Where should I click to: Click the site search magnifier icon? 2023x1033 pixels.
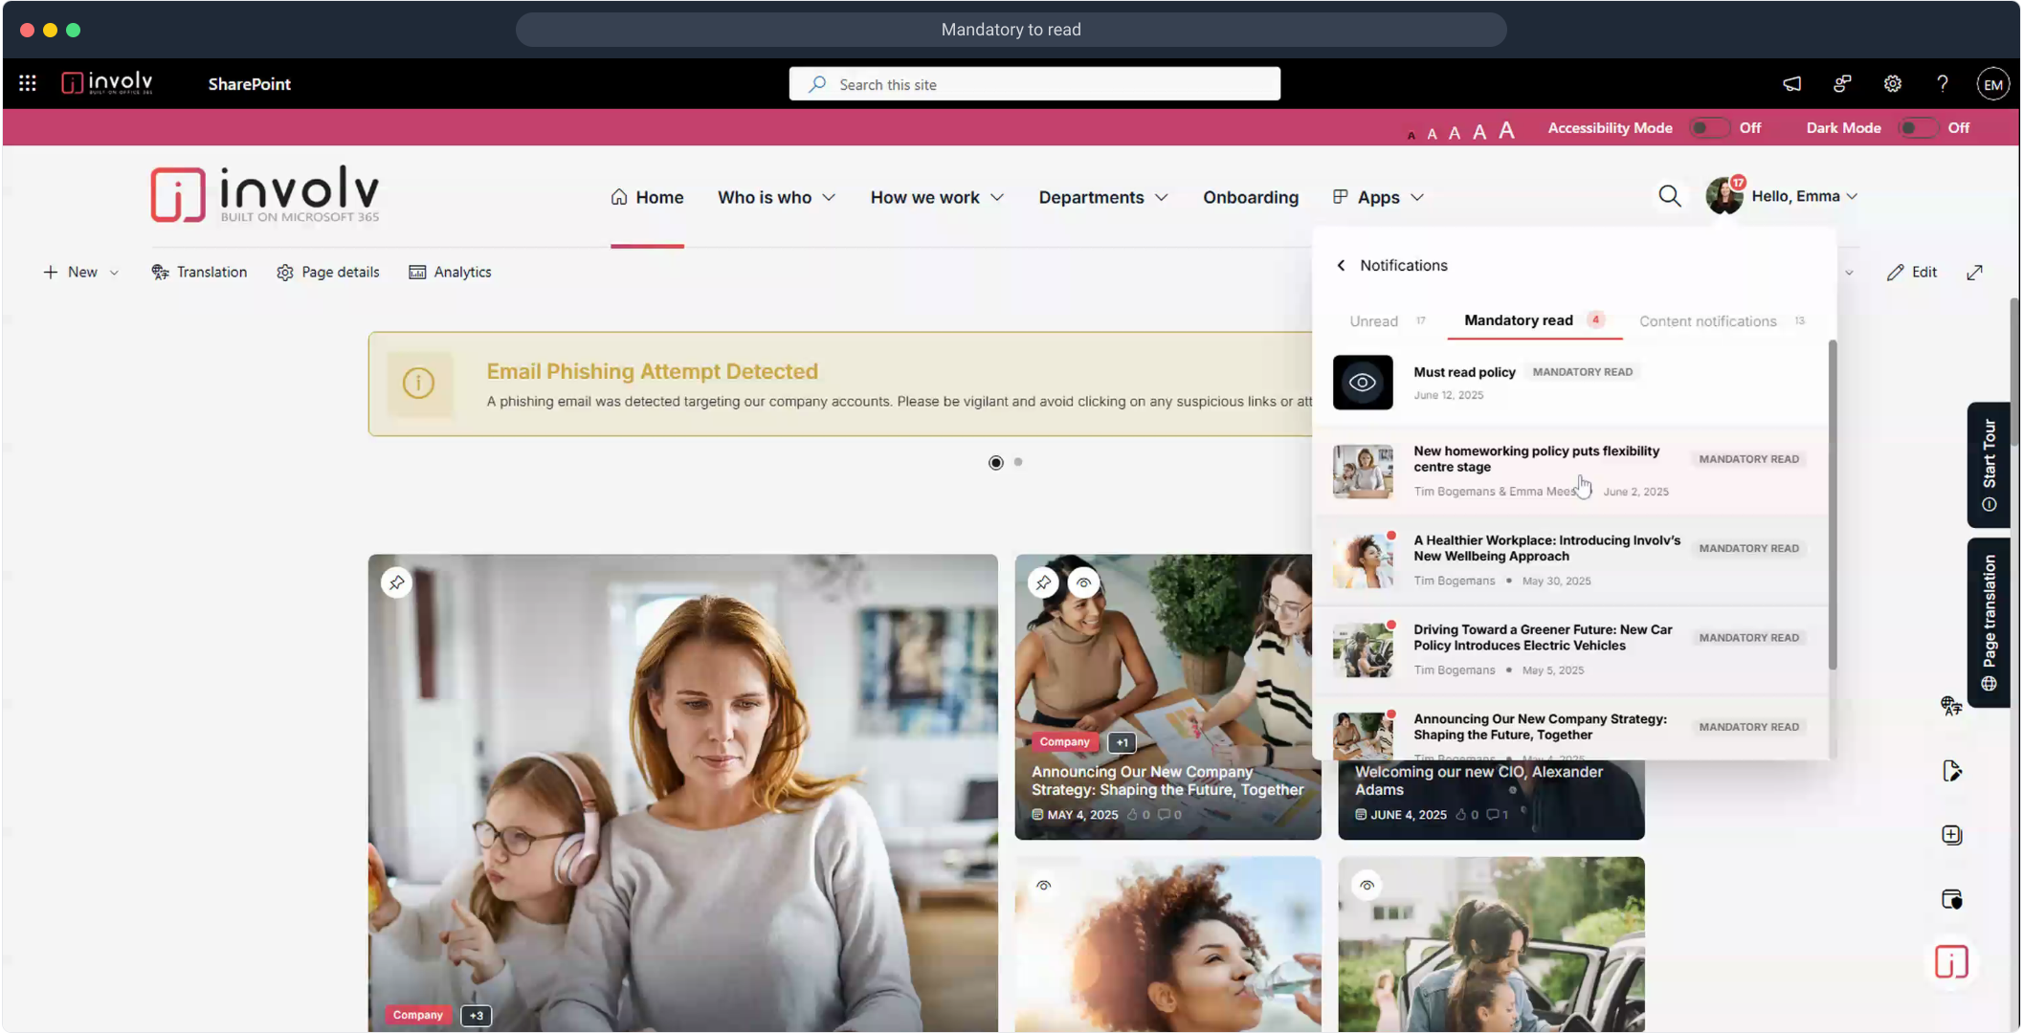tap(1670, 196)
